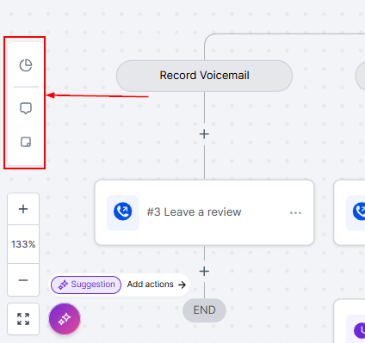Open the comments speech bubble tool
Image resolution: width=365 pixels, height=343 pixels.
(26, 108)
